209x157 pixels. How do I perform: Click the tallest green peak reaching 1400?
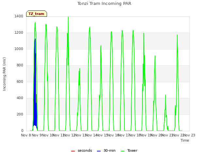coord(68,17)
